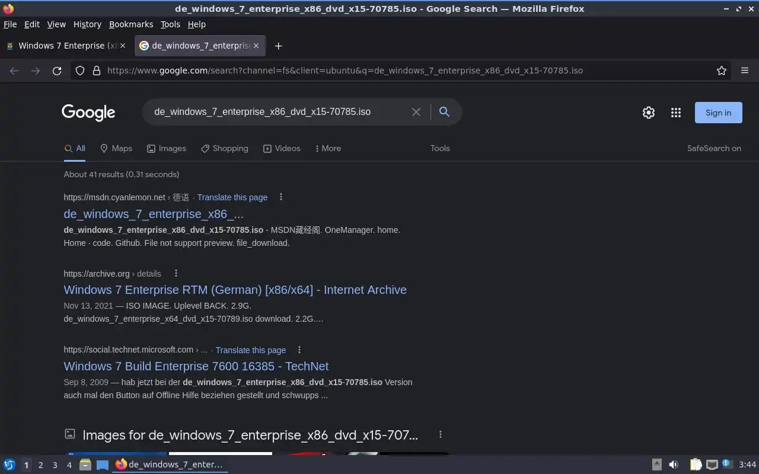Open Windows 7 Enterprise RTM Internet Archive link
The width and height of the screenshot is (759, 474).
coord(235,290)
